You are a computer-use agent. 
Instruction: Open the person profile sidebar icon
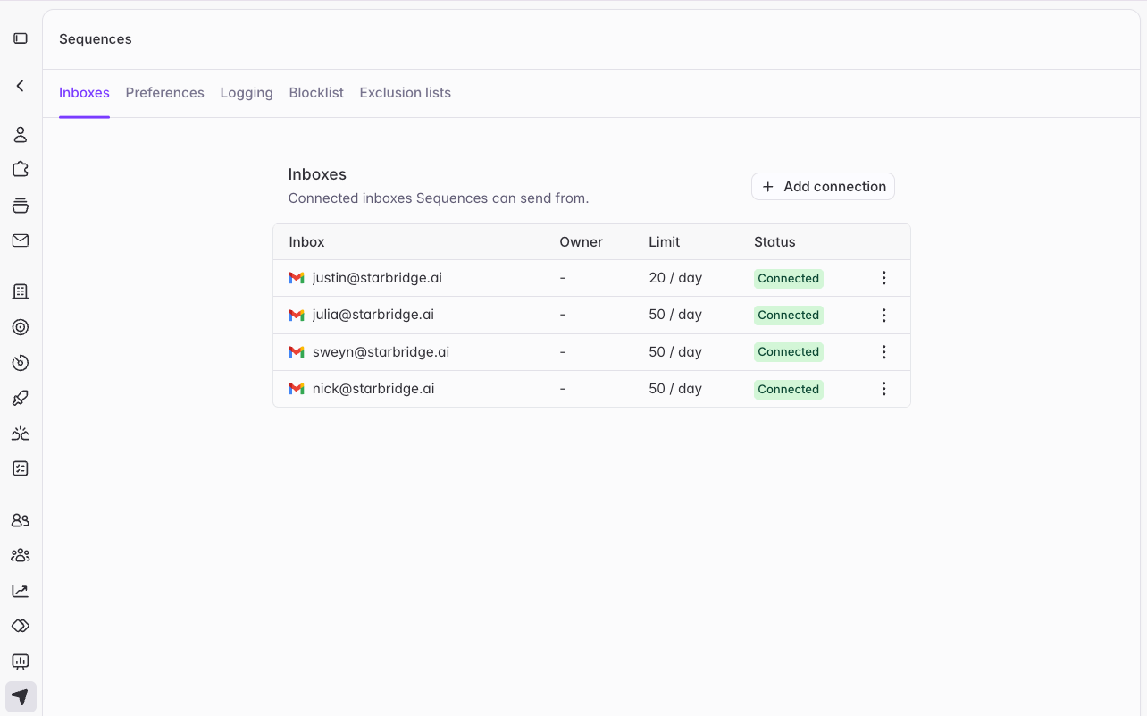(x=21, y=135)
